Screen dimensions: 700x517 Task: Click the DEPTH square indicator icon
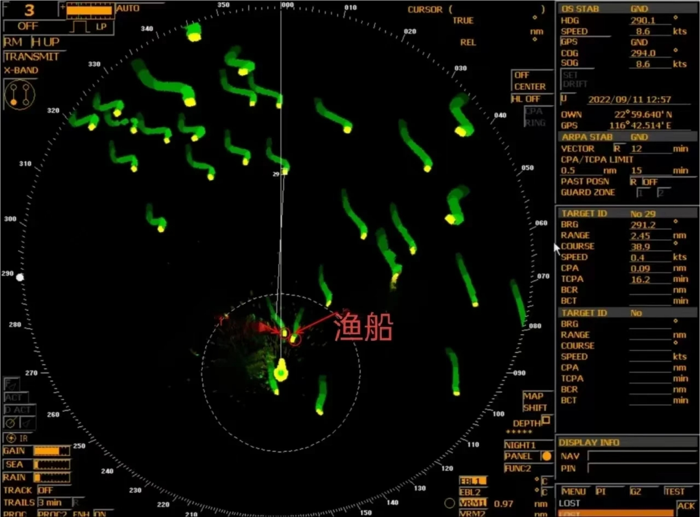click(546, 420)
